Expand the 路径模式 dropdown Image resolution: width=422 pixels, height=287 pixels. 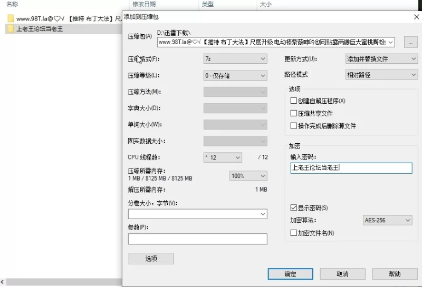tap(381, 75)
